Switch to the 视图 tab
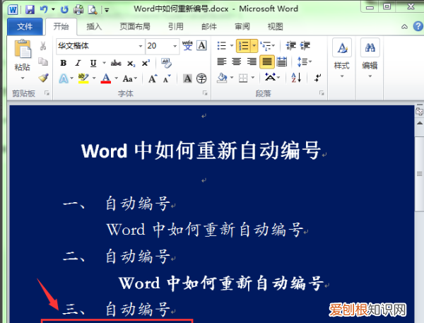 coord(276,27)
